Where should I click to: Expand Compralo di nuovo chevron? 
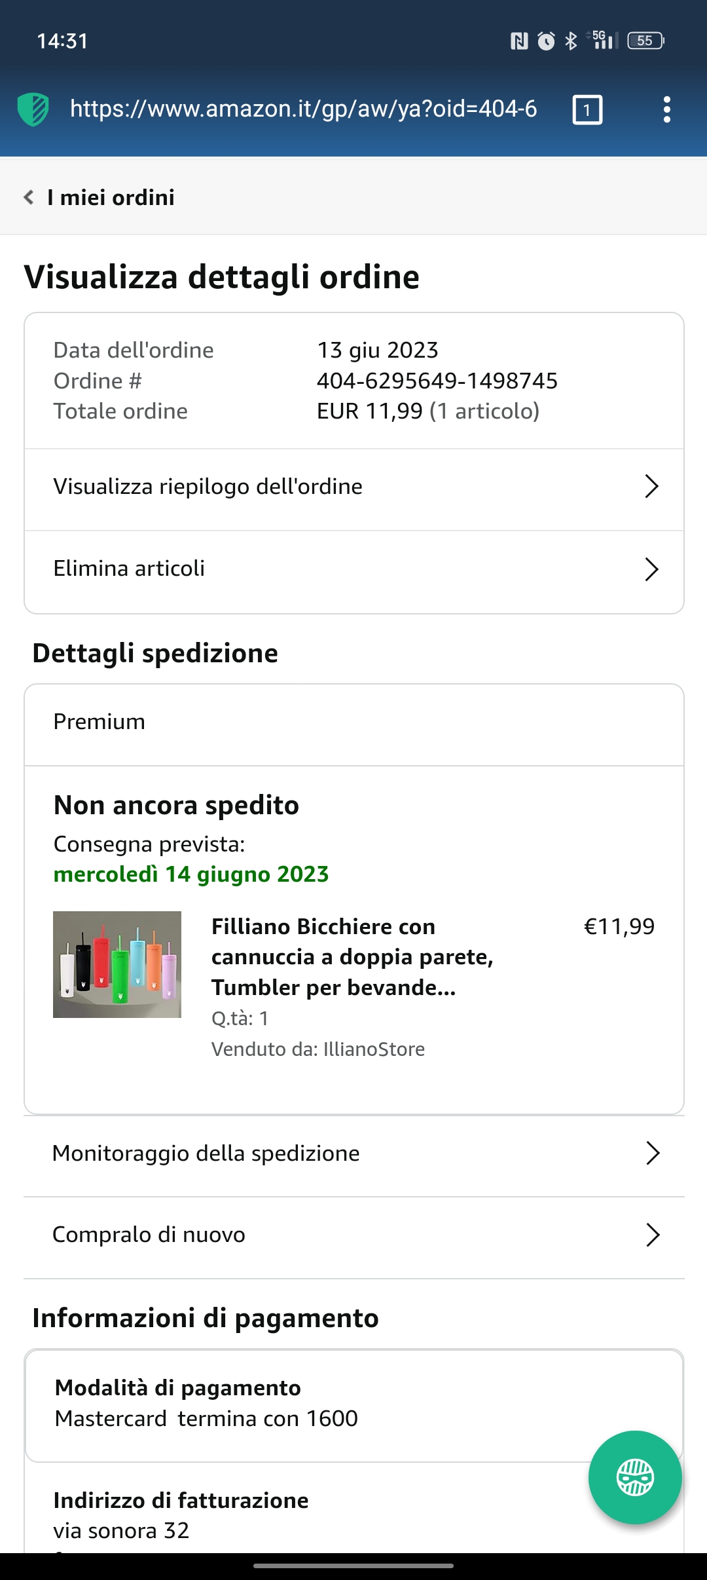(653, 1235)
